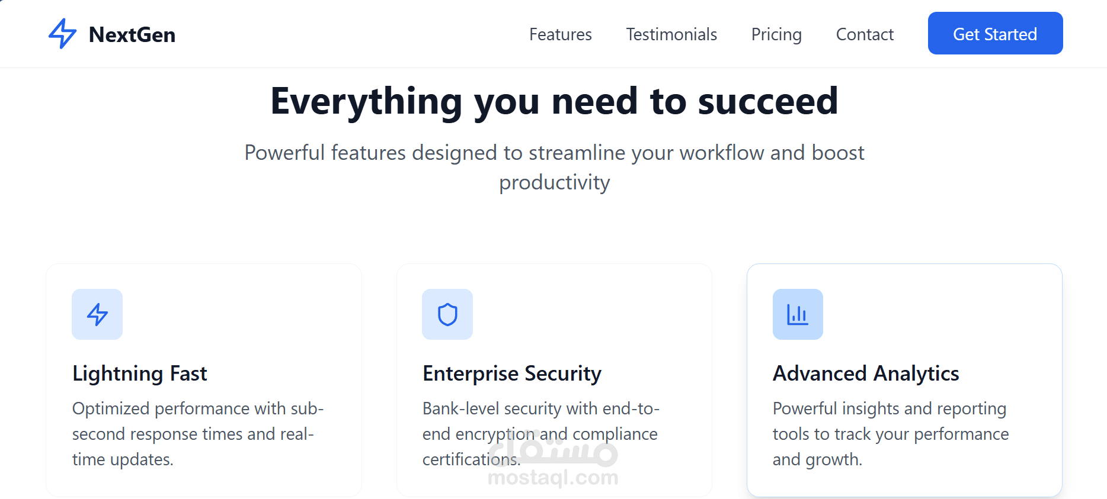
Task: Click the NextGen brand name text
Action: point(132,35)
